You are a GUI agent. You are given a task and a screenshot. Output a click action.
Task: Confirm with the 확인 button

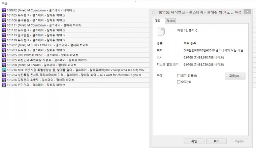tap(194, 141)
